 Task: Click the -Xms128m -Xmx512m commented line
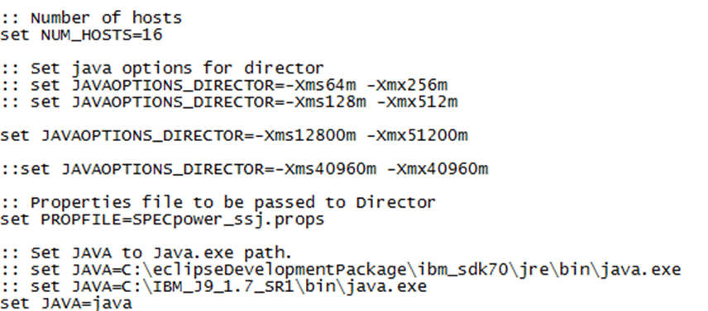[x=229, y=102]
